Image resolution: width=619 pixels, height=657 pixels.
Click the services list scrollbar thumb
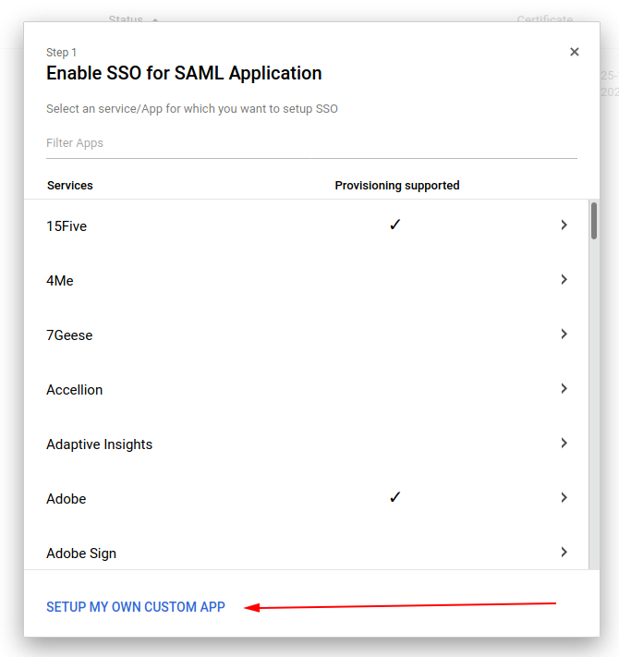594,221
